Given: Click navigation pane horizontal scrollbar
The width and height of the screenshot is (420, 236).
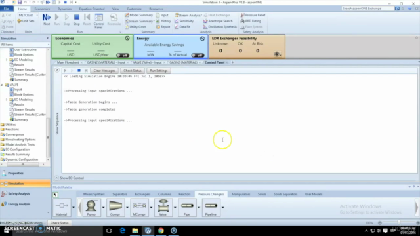Looking at the screenshot, I should pos(23,165).
